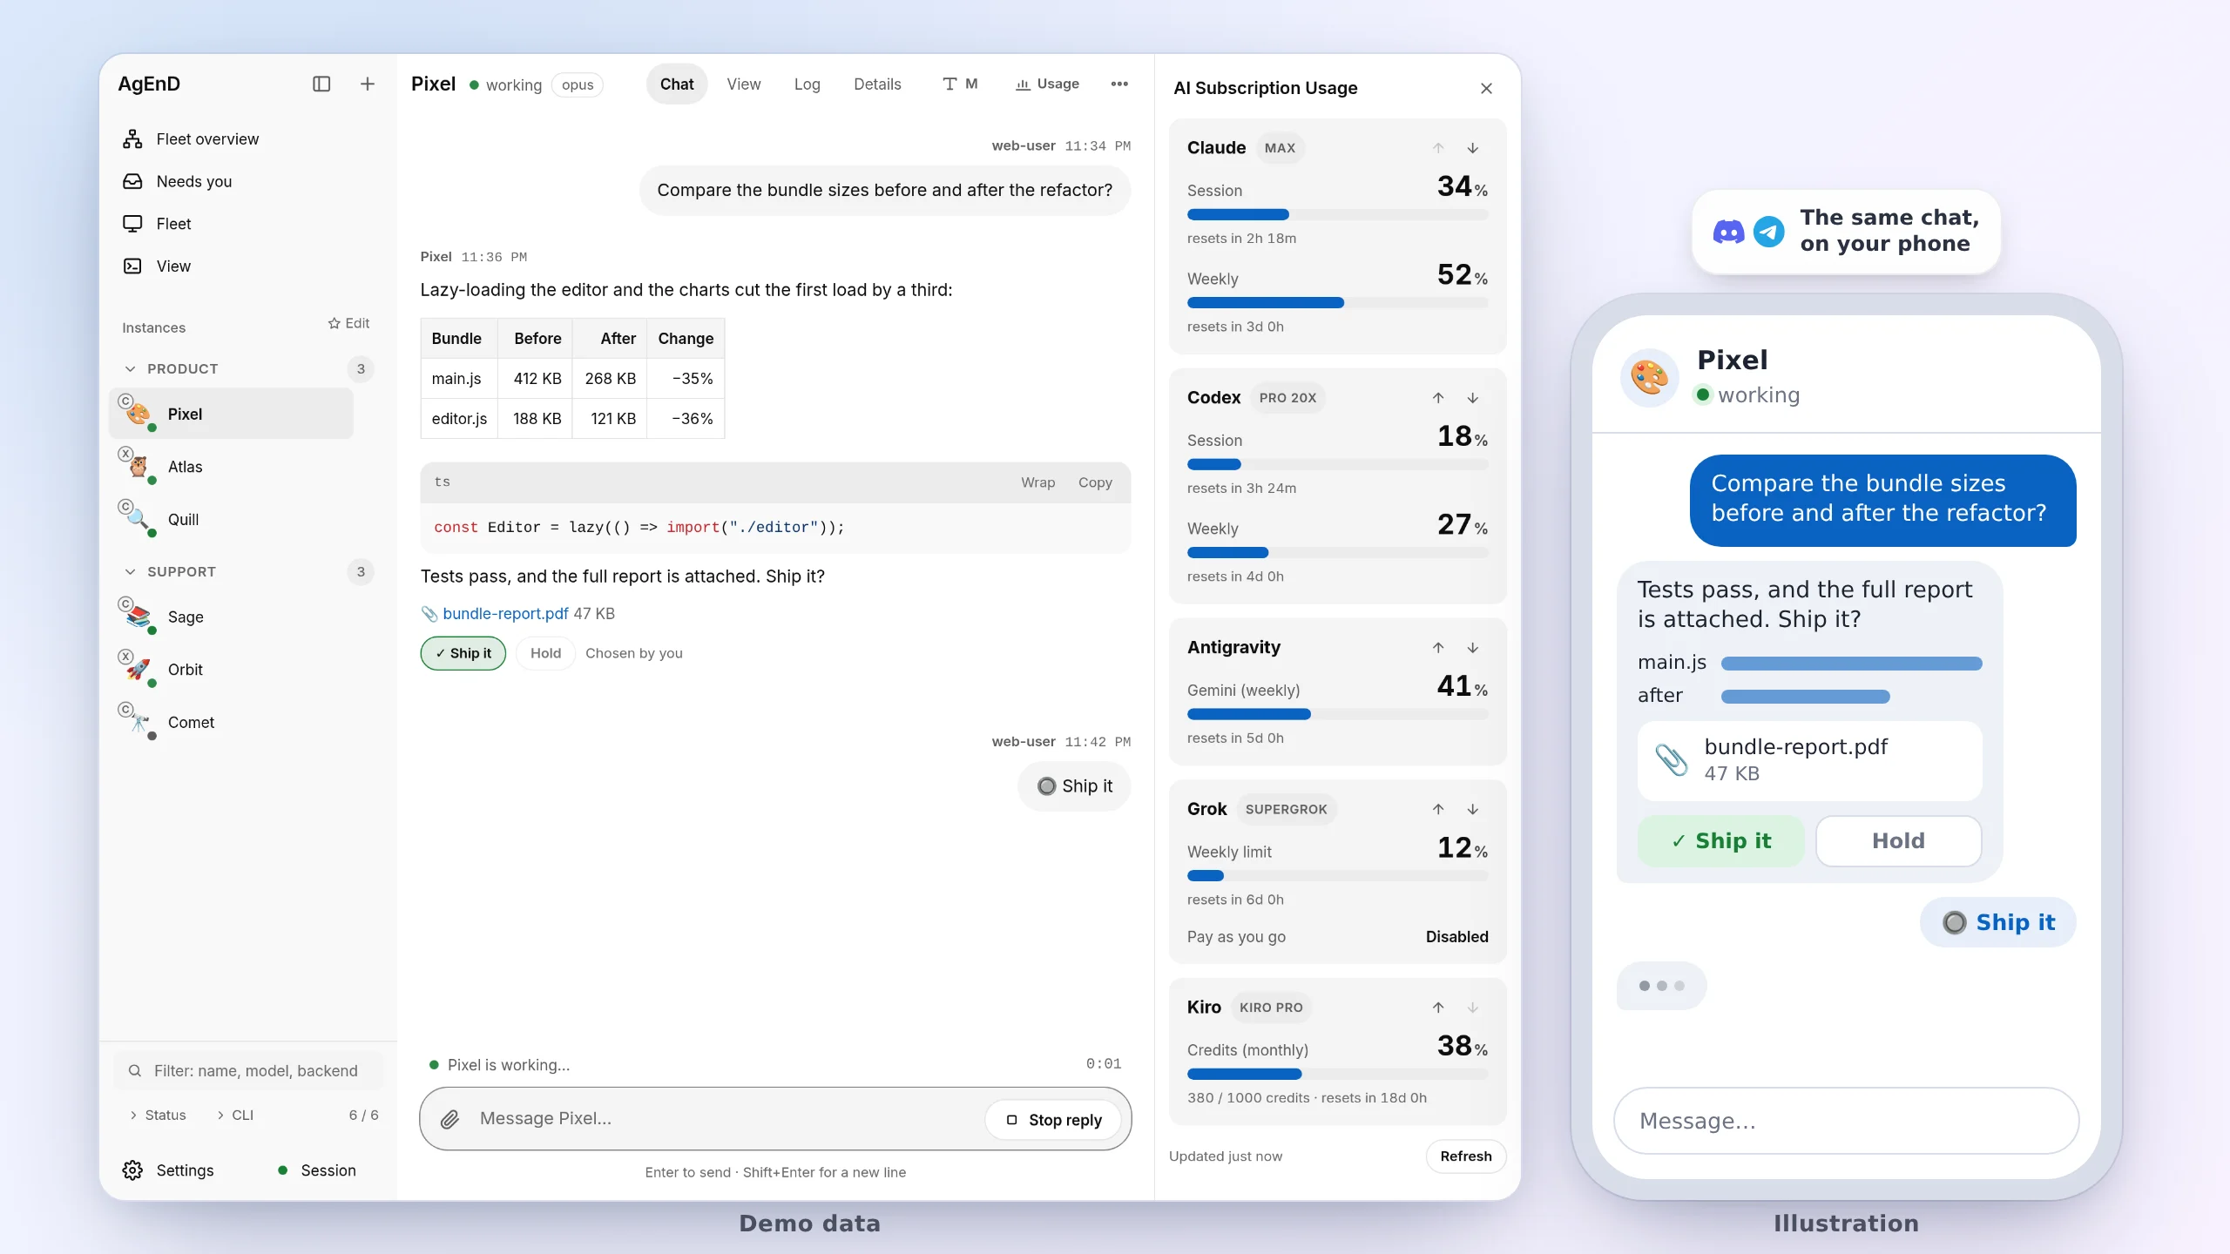Select the Orbit instance
The height and width of the screenshot is (1254, 2230).
231,670
